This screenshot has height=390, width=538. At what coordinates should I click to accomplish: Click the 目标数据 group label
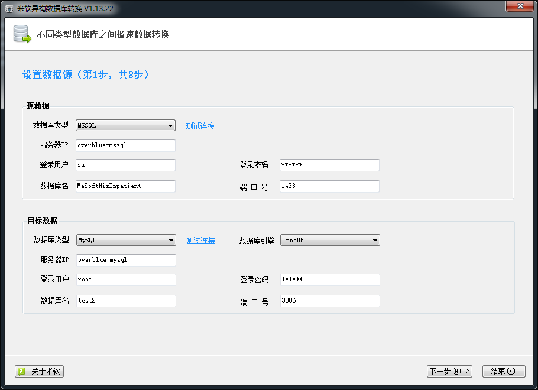point(42,220)
